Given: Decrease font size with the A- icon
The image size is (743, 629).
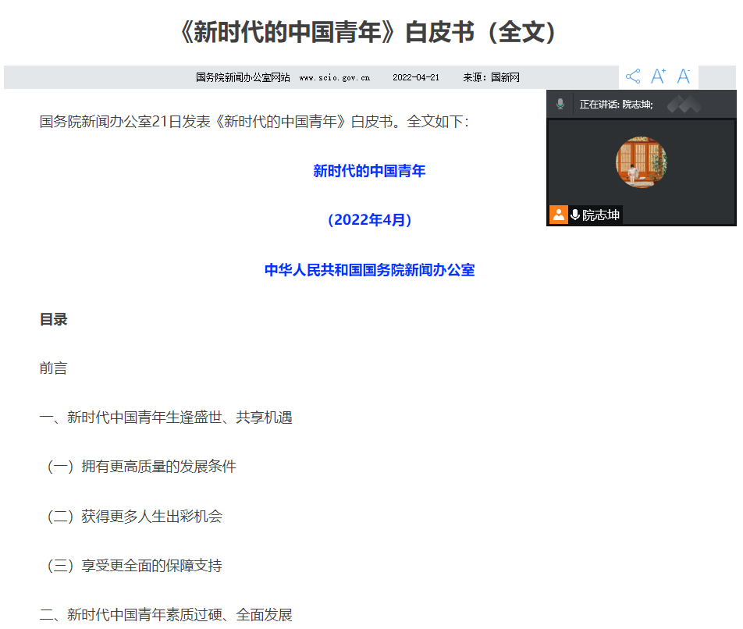Looking at the screenshot, I should tap(684, 76).
